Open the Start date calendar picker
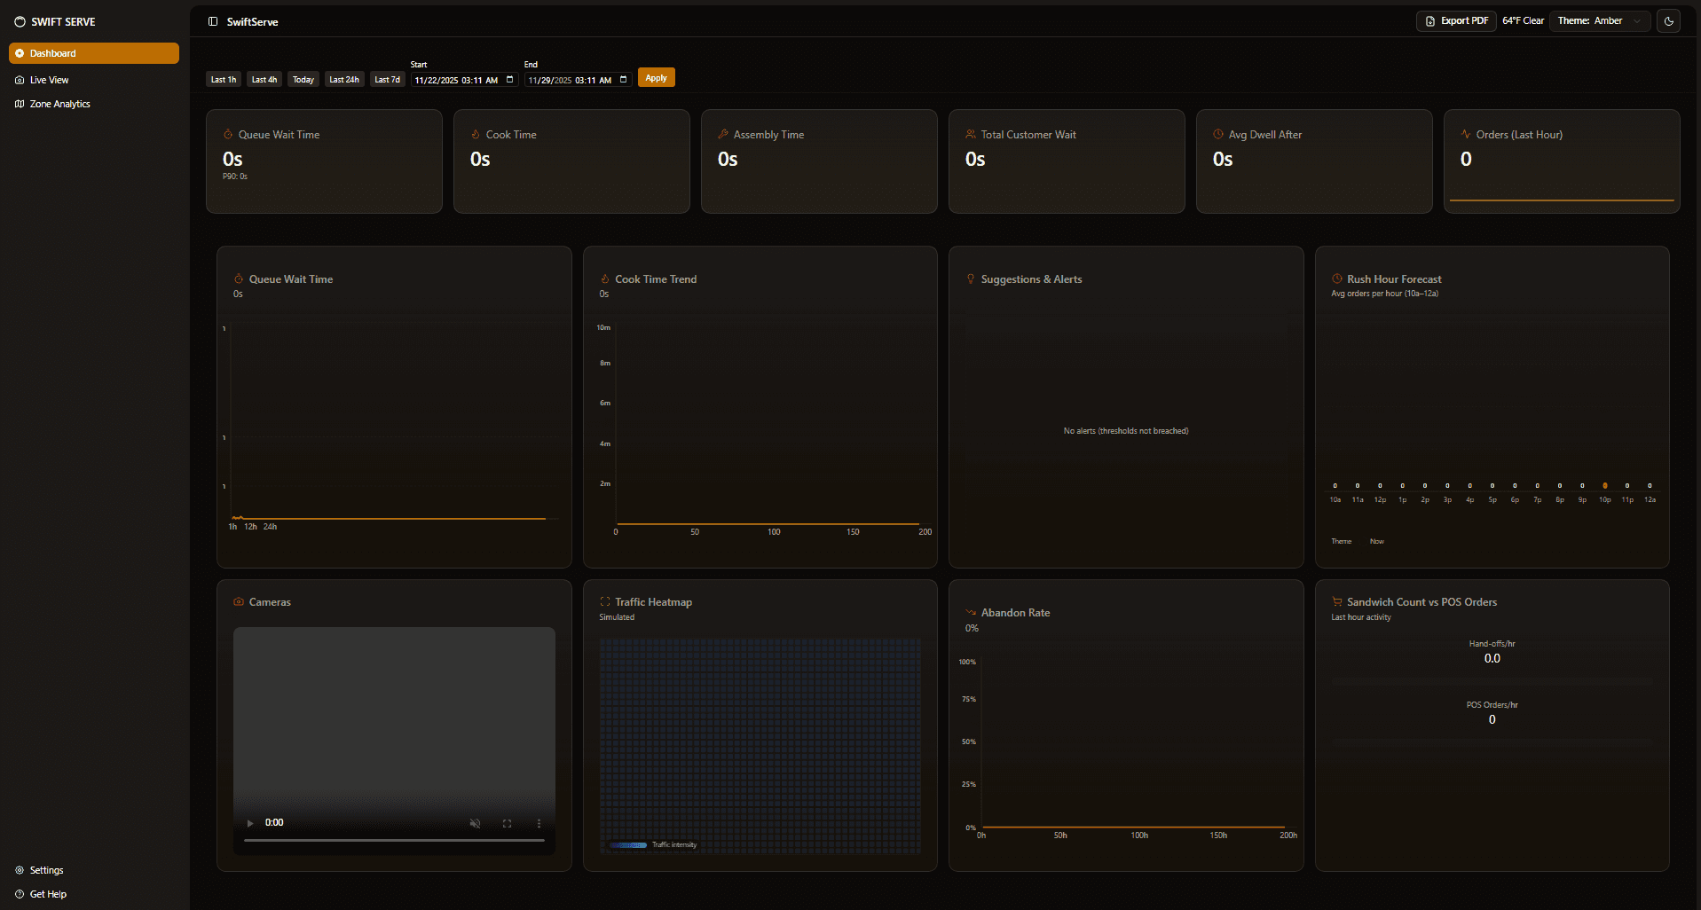The image size is (1701, 910). pyautogui.click(x=509, y=79)
